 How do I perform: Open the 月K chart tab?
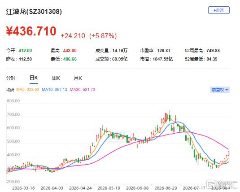[78, 78]
